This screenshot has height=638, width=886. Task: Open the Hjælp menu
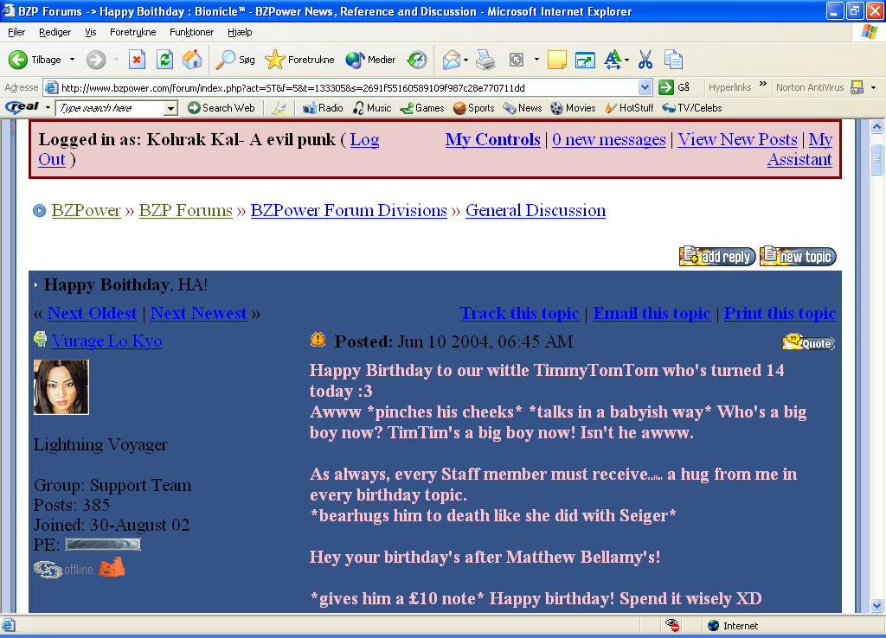click(x=240, y=32)
